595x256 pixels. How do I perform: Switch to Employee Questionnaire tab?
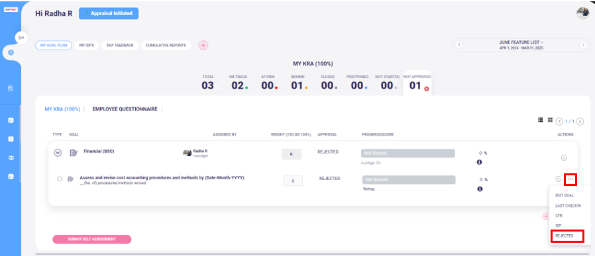(x=125, y=109)
